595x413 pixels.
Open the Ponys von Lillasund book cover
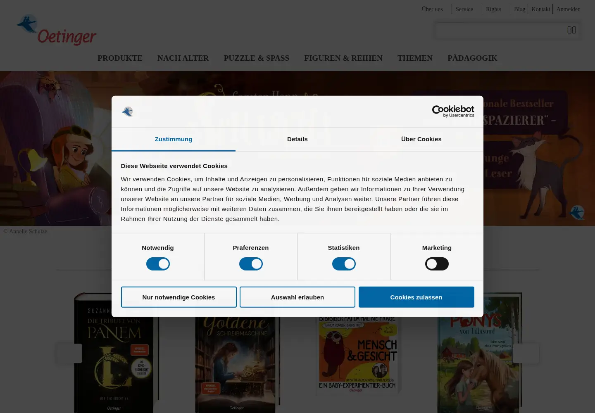[x=479, y=353]
